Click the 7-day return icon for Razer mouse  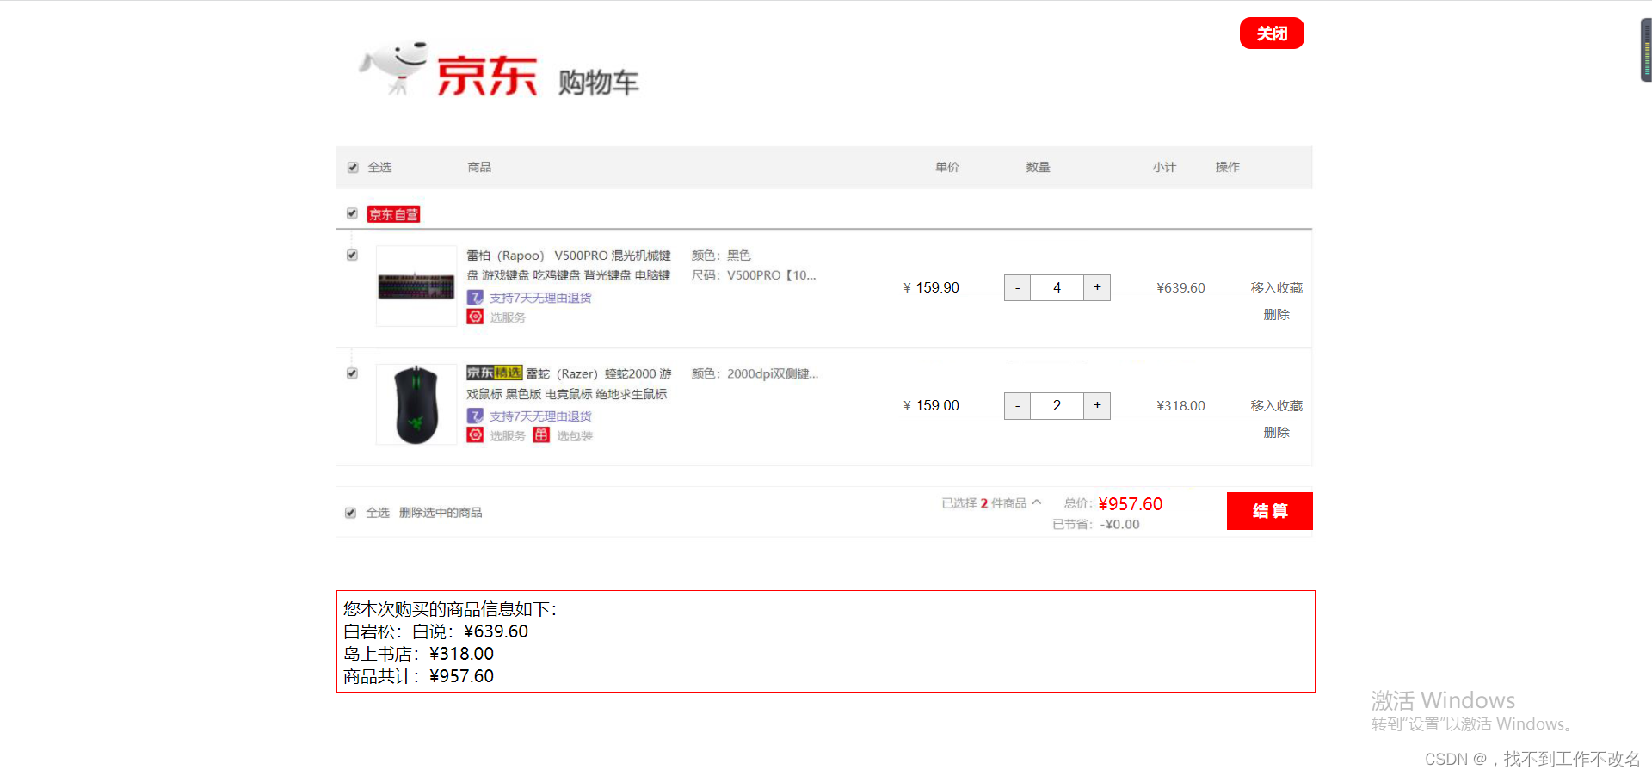tap(475, 416)
